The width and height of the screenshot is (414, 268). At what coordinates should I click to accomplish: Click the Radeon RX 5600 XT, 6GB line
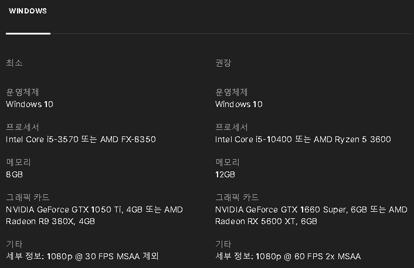coord(266,221)
